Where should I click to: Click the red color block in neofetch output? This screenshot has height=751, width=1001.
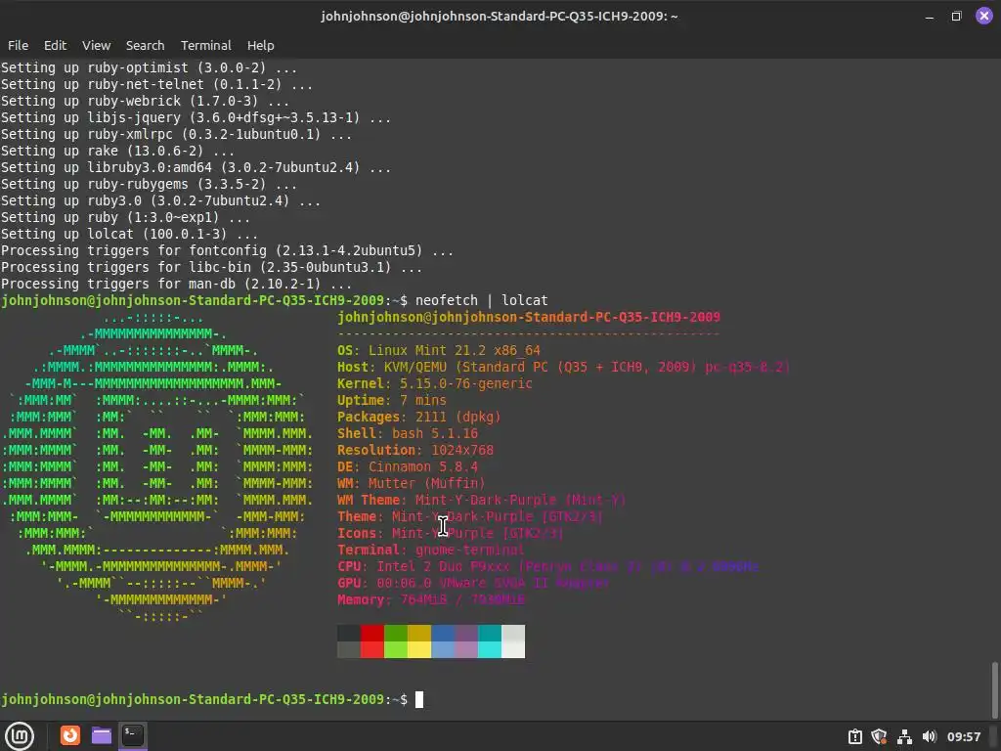click(x=372, y=633)
